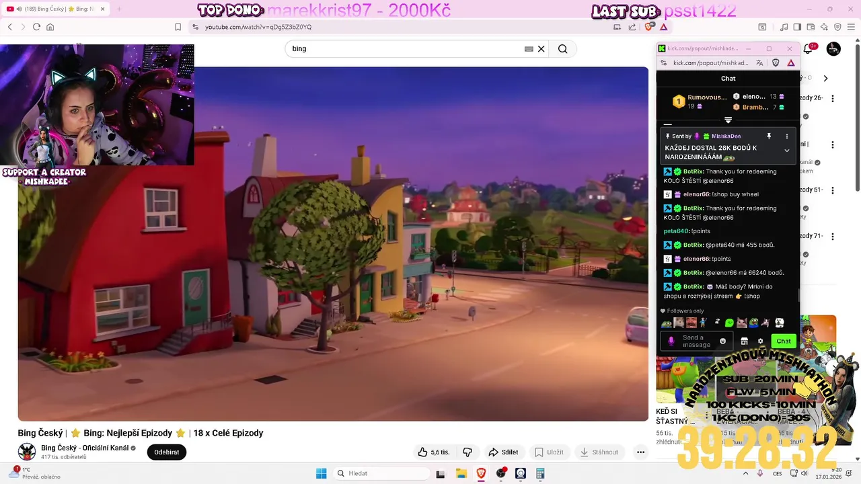Click the Windows taskbar Hledat search box
Viewport: 861px width, 484px height.
(x=381, y=473)
